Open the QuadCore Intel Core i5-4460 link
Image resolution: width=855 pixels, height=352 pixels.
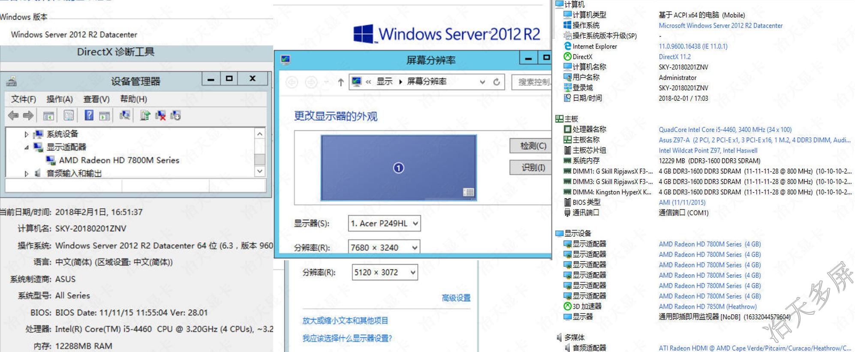click(725, 129)
